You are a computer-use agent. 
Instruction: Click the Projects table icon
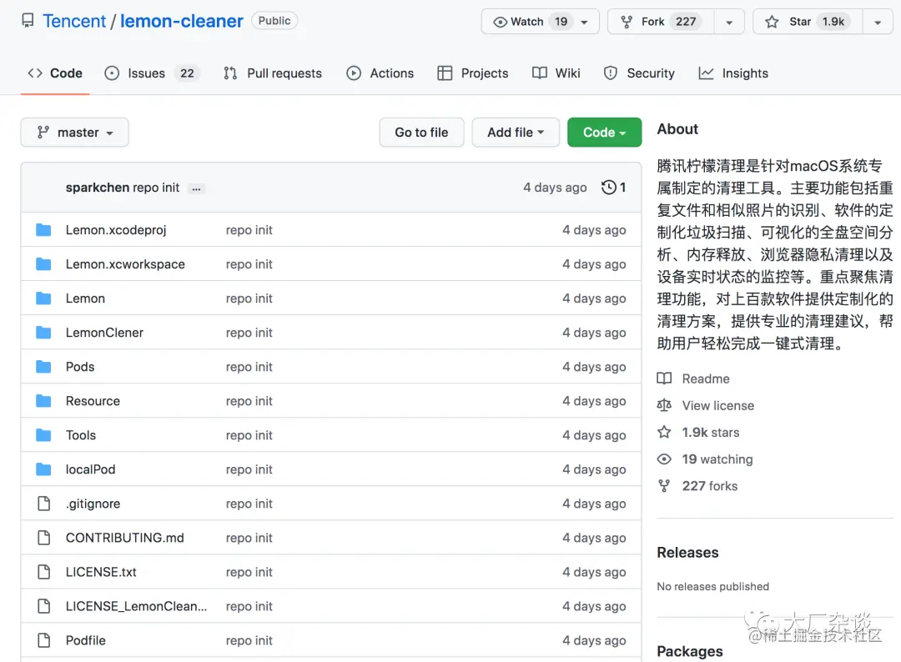[x=445, y=73]
